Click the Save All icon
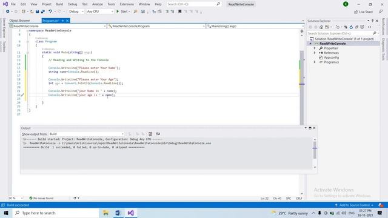Image resolution: width=388 pixels, height=218 pixels. [43, 12]
